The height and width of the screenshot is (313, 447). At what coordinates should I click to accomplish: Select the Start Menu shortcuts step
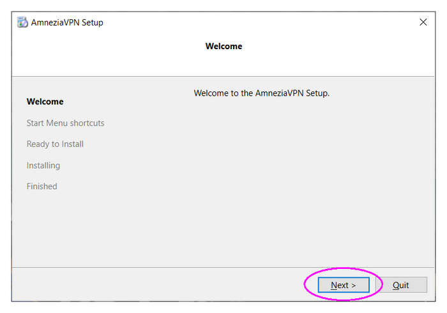(65, 123)
